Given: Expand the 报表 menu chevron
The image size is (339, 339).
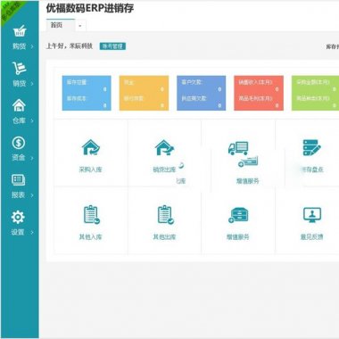Looking at the screenshot, I should (32, 195).
